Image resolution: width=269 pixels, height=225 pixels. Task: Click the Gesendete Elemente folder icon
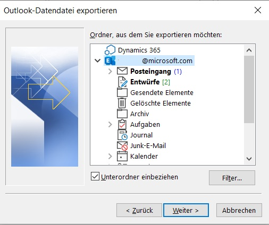122,92
